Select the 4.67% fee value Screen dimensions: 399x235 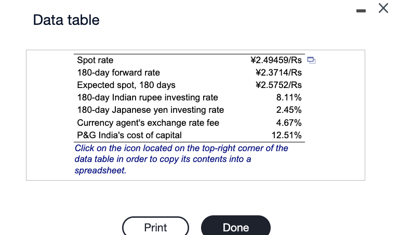[289, 123]
